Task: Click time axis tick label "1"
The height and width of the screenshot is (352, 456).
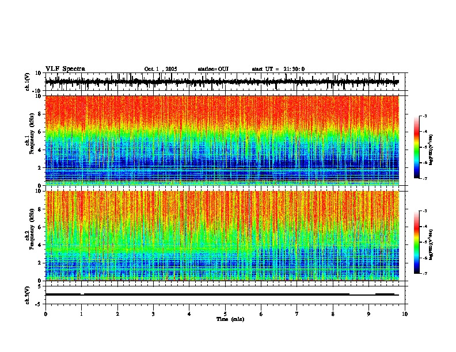Action: pyautogui.click(x=81, y=314)
